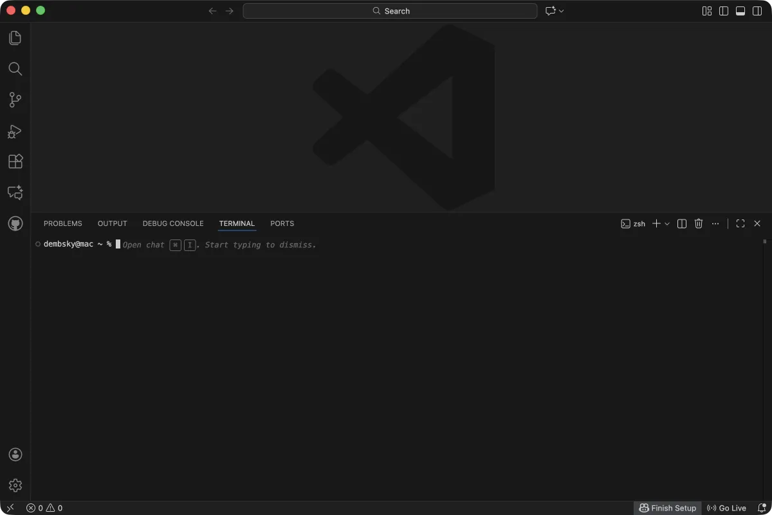Click the GitHub icon in the activity bar
The height and width of the screenshot is (515, 772).
15,223
